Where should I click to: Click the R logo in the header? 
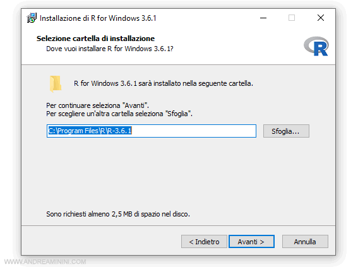(316, 46)
